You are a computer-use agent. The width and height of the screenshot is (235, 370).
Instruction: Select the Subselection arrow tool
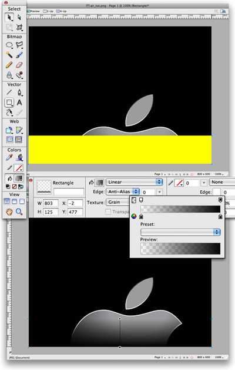point(19,17)
